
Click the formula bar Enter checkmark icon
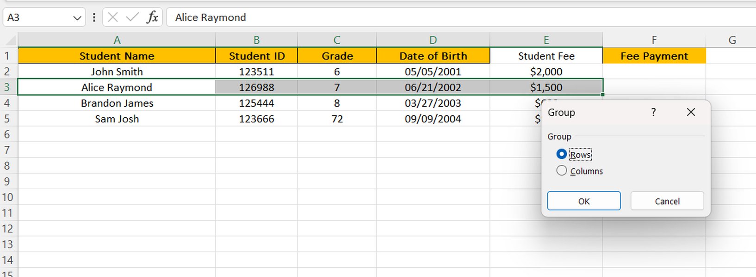point(132,18)
